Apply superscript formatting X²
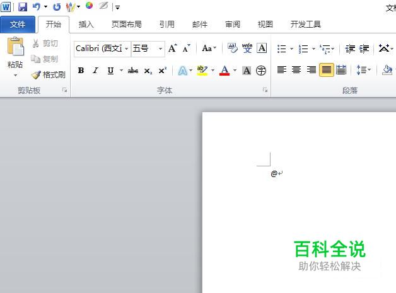396x293 pixels. coord(163,71)
